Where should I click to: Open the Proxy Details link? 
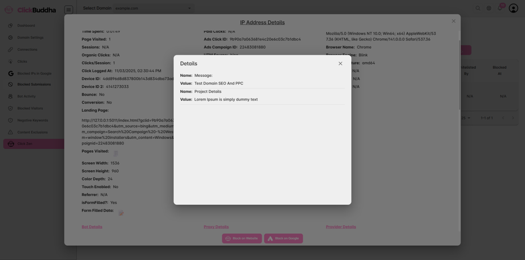(216, 226)
